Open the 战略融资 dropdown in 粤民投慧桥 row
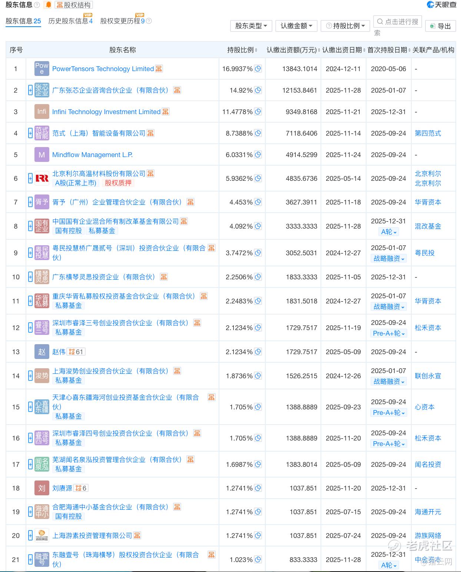Viewport: 461px width, 572px height. pos(389,259)
